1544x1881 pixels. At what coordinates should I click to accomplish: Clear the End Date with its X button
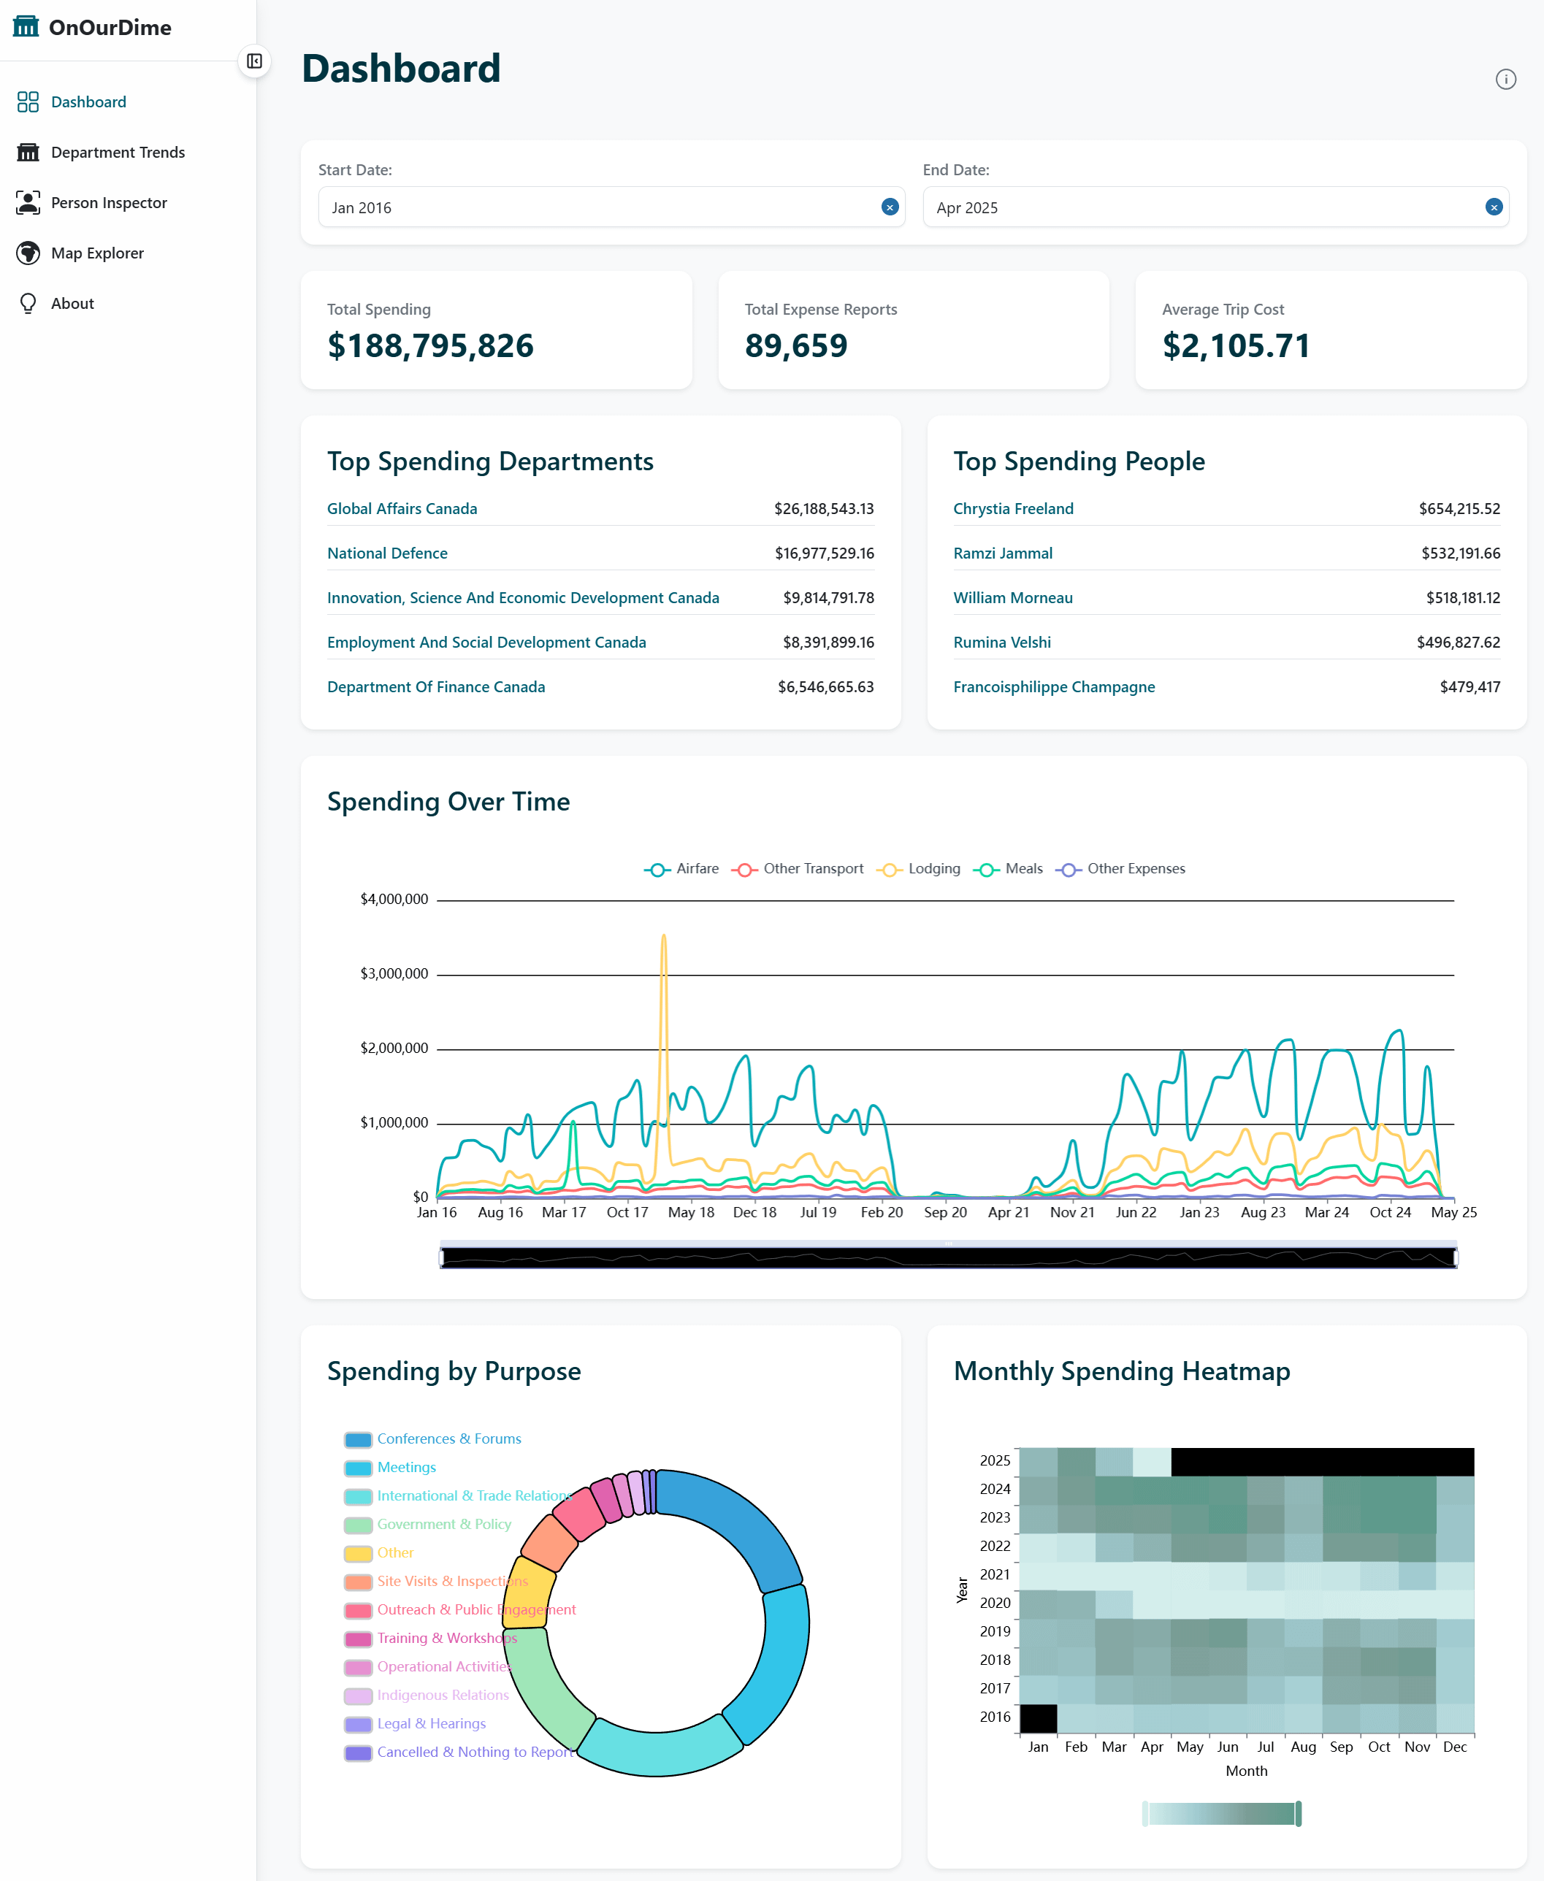point(1494,207)
